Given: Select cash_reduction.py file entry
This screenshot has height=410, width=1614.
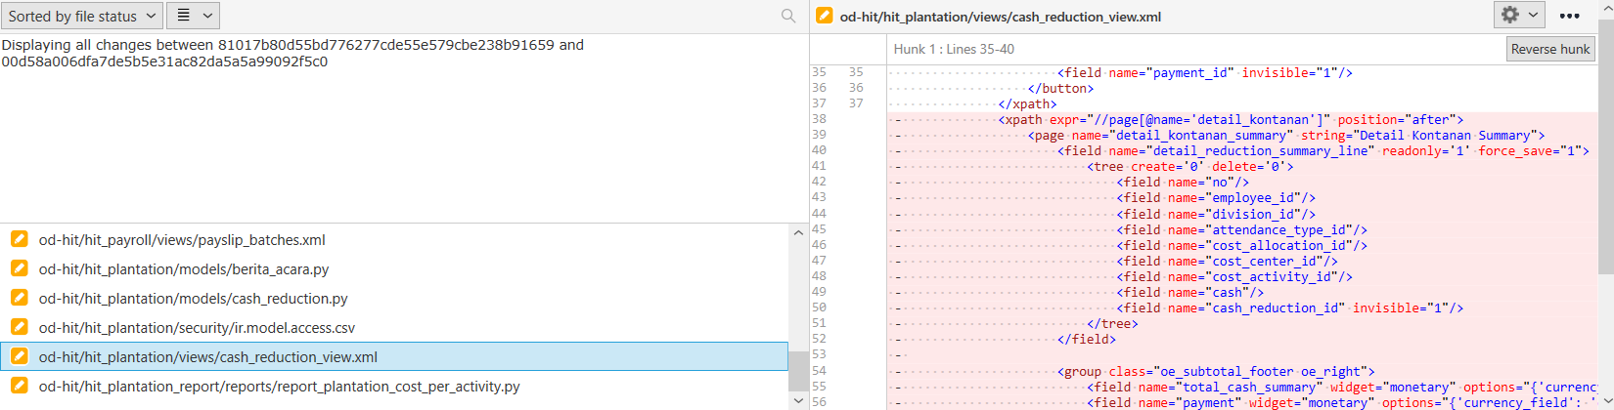Looking at the screenshot, I should tap(193, 298).
